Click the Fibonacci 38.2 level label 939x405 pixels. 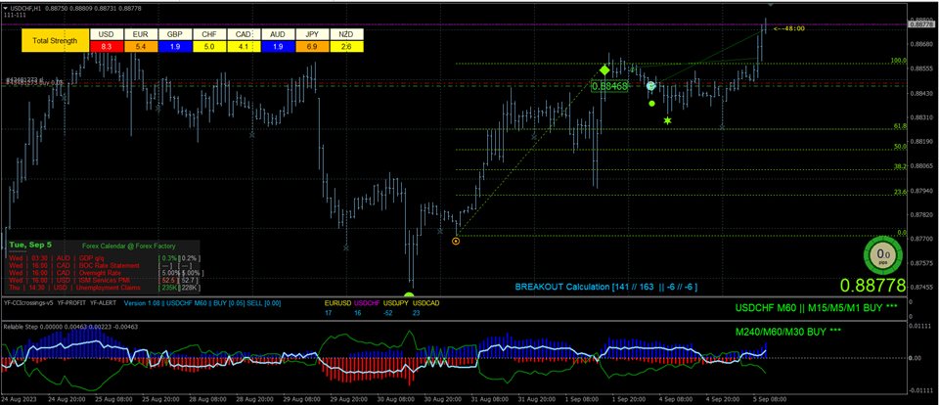click(x=901, y=166)
